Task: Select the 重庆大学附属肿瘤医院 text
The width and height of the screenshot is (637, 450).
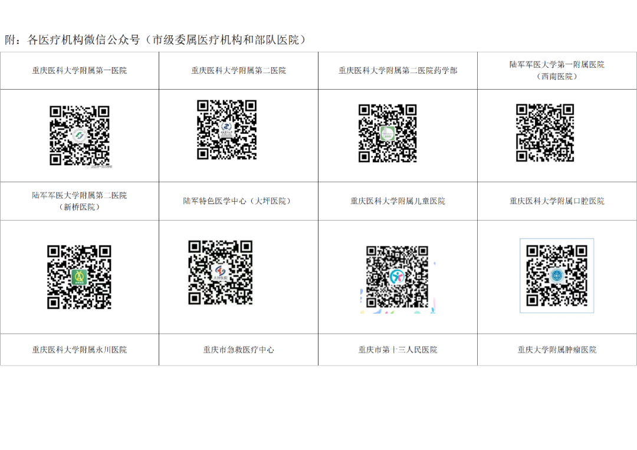Action: coord(557,350)
